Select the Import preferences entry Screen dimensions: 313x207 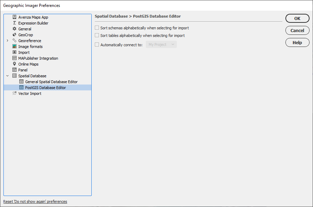[x=24, y=52]
